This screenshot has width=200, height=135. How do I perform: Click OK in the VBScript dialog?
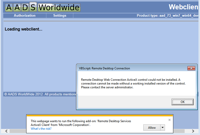click(x=183, y=102)
